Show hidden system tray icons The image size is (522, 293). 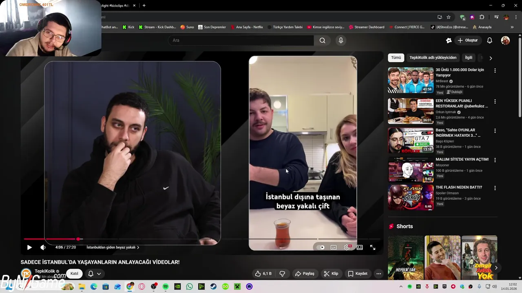[x=401, y=286]
